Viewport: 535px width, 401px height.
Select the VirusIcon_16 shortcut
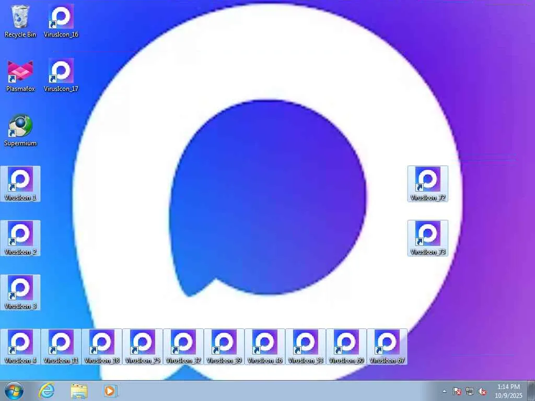click(x=61, y=20)
